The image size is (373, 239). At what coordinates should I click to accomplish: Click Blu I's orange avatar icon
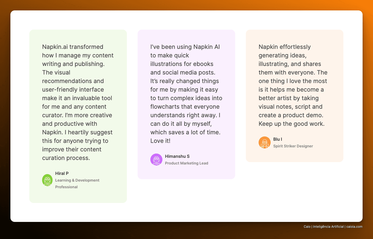pyautogui.click(x=264, y=142)
